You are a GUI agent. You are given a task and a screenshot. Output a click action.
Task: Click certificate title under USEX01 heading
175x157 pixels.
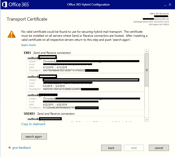coord(45,119)
